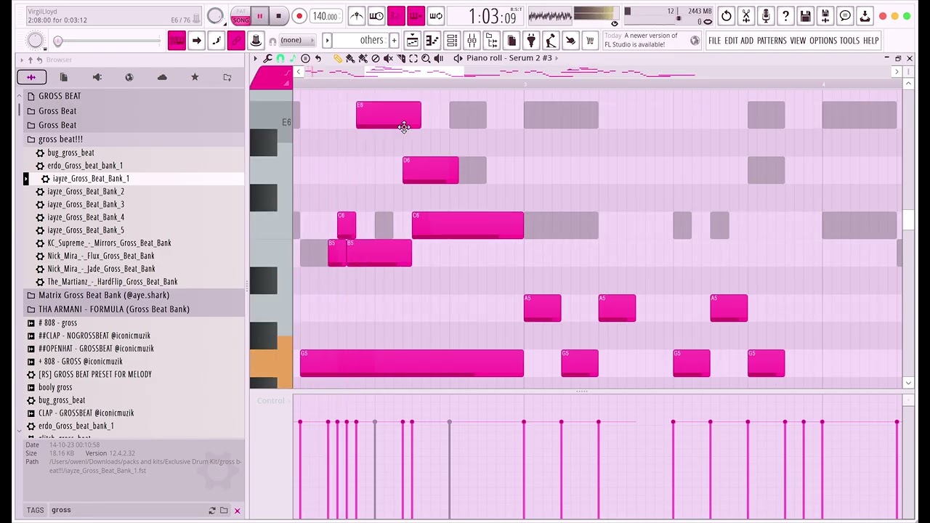Save new version floppy icon

click(825, 16)
